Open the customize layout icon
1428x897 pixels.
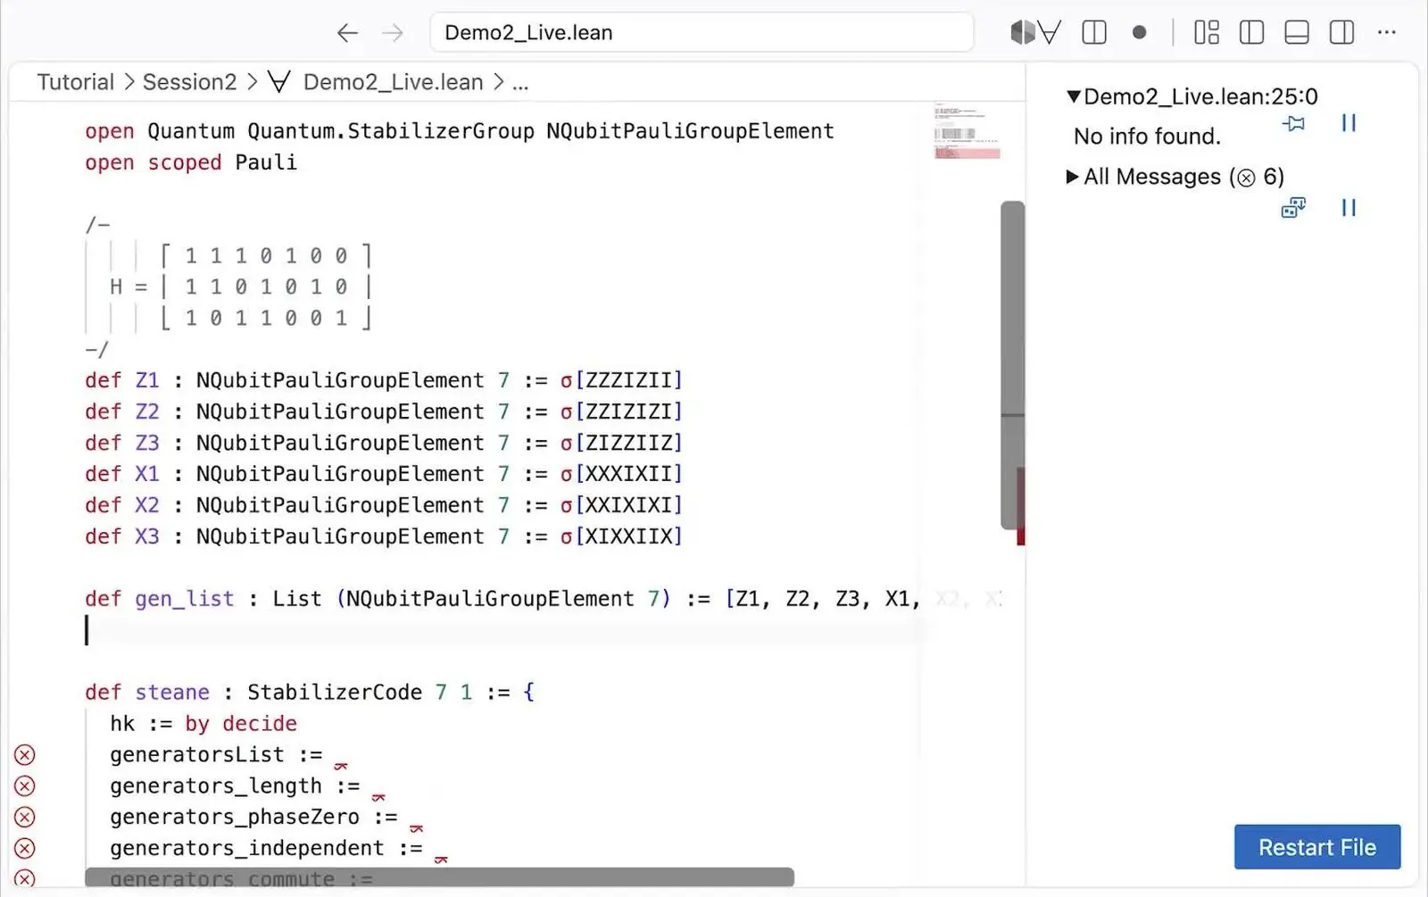click(1207, 33)
